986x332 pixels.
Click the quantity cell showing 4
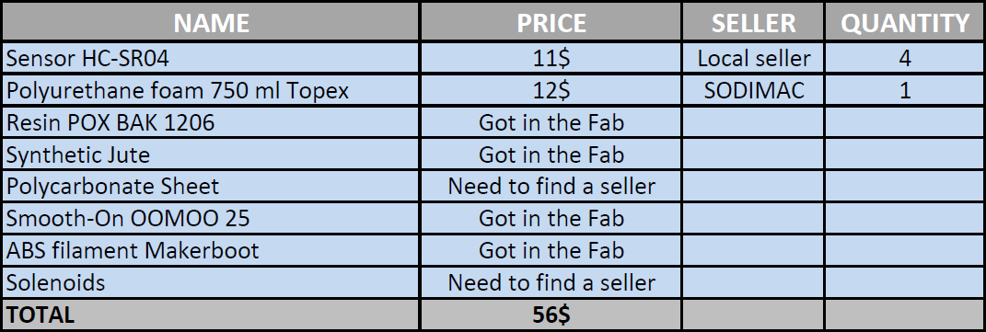point(904,58)
